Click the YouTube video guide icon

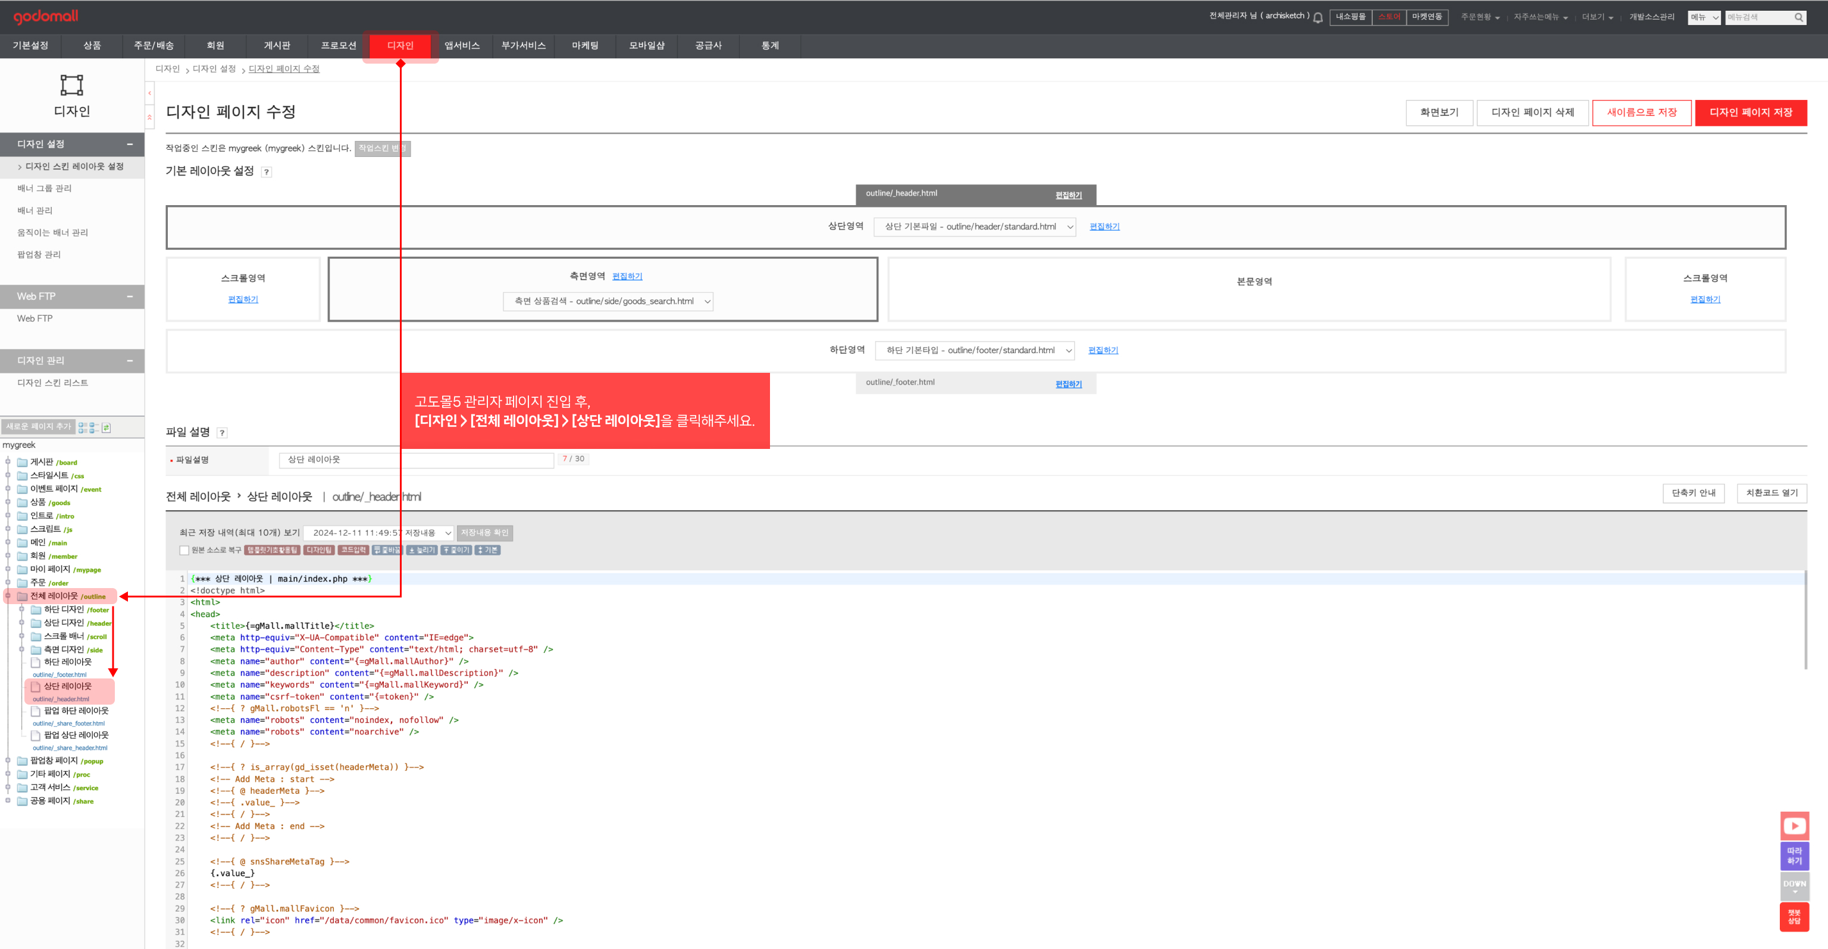(x=1794, y=825)
